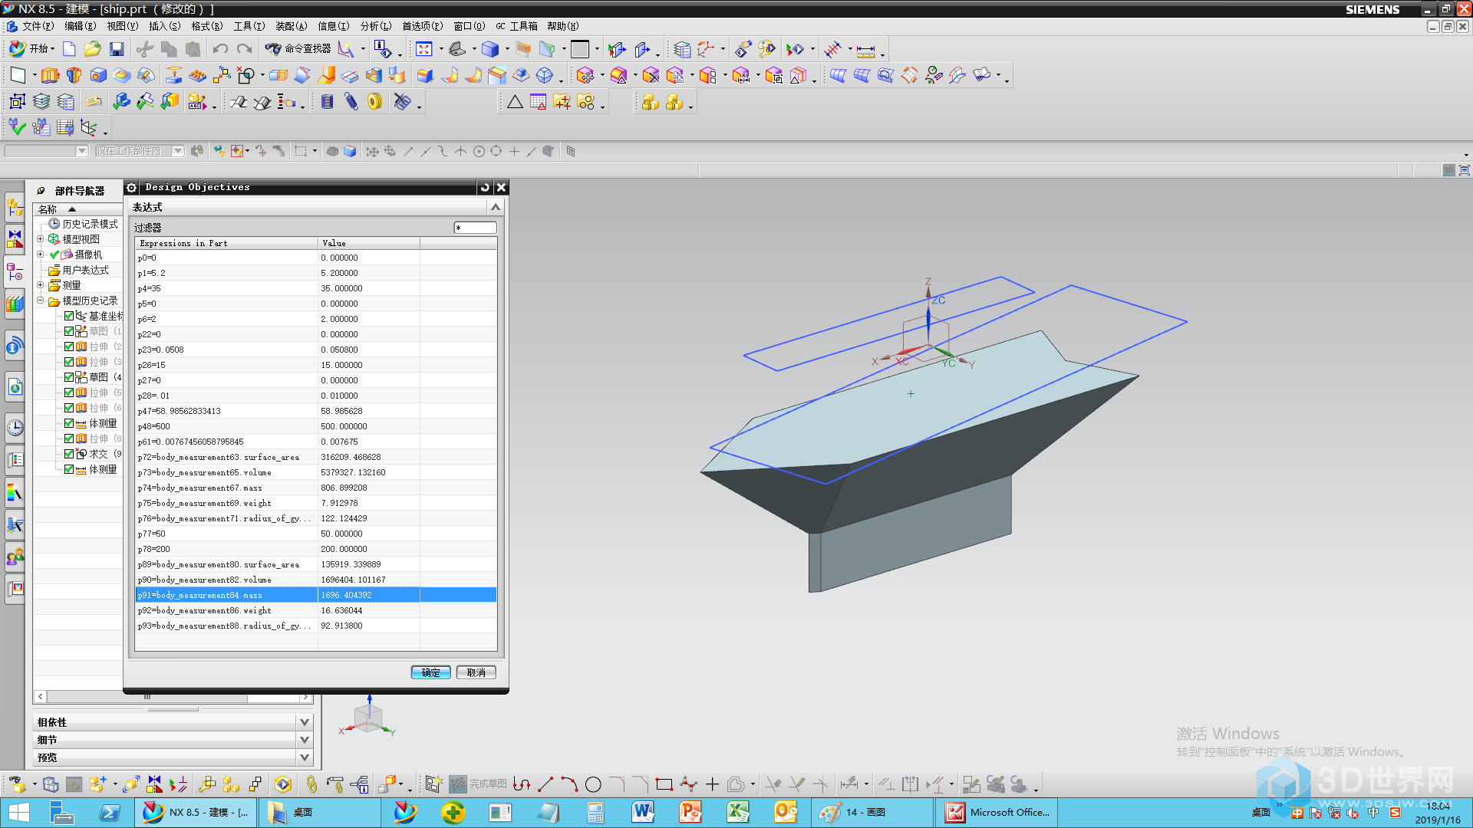Open the 插入(S) menu
Image resolution: width=1473 pixels, height=828 pixels.
[165, 26]
